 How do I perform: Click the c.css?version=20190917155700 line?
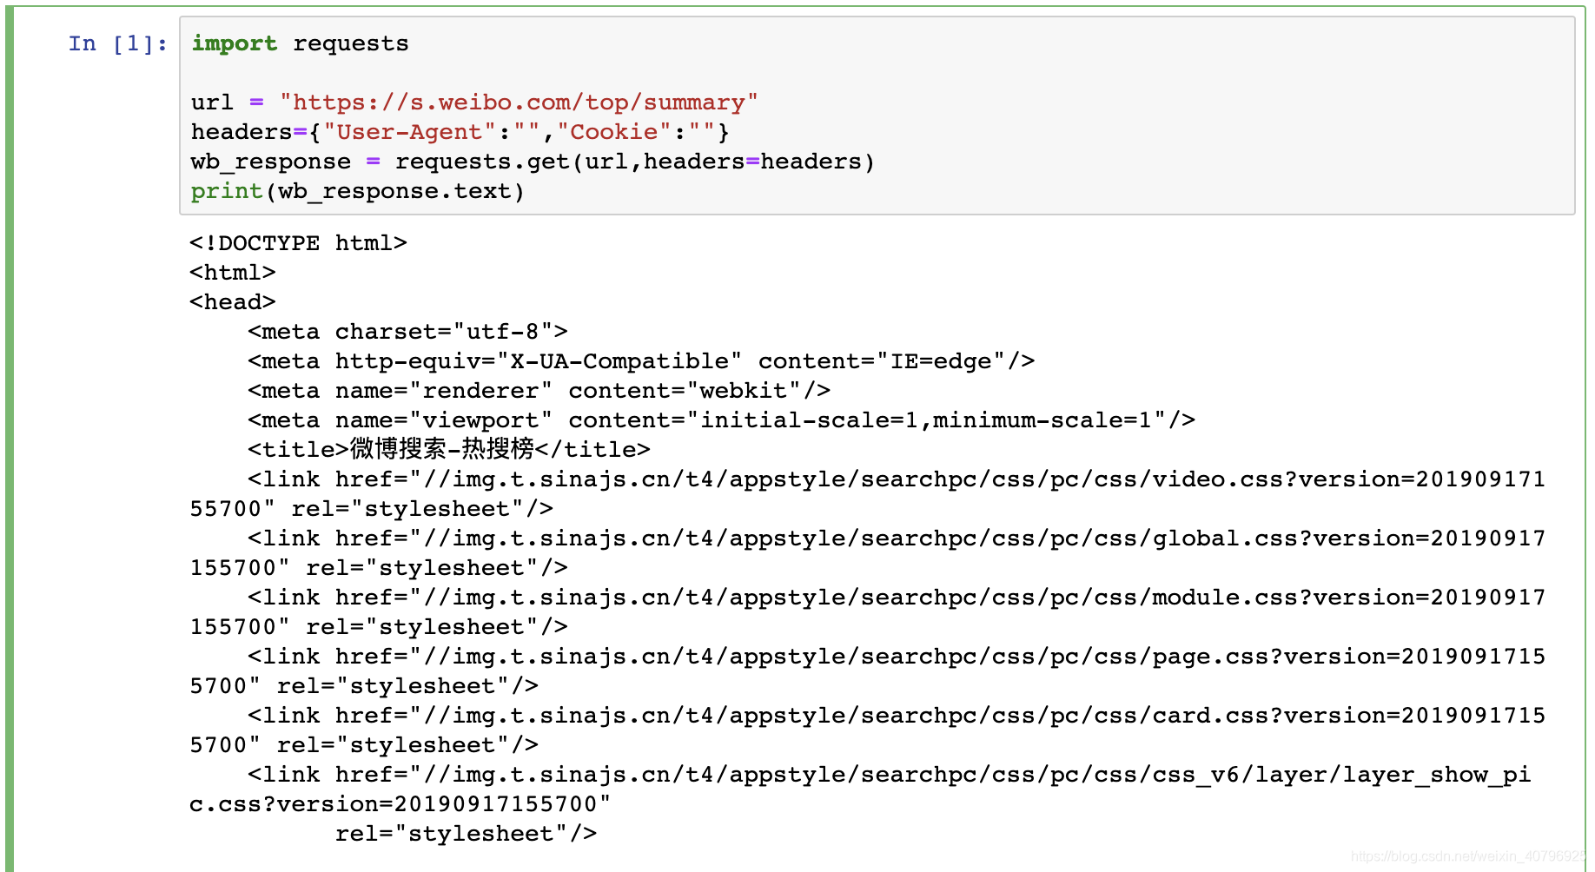click(x=400, y=804)
